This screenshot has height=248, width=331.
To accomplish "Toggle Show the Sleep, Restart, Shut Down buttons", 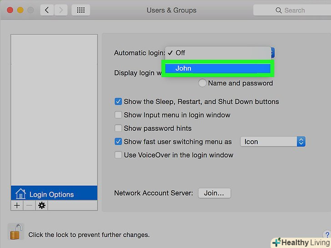I will pos(118,101).
